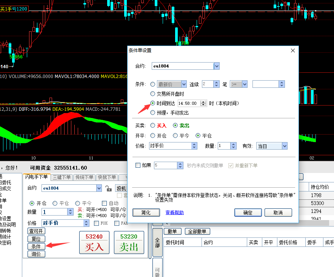The width and height of the screenshot is (334, 277).
Task: Choose 开仓 in the dialog's 开平 row
Action: coord(152,136)
